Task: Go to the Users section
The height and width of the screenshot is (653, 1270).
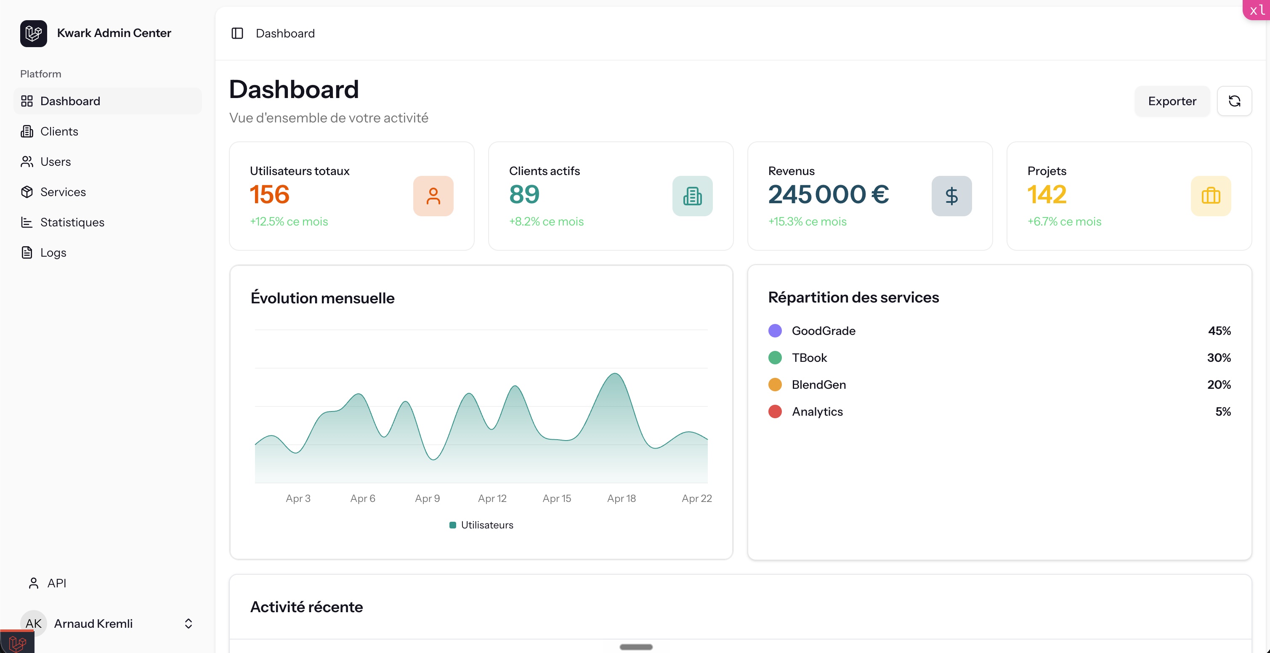Action: click(107, 162)
